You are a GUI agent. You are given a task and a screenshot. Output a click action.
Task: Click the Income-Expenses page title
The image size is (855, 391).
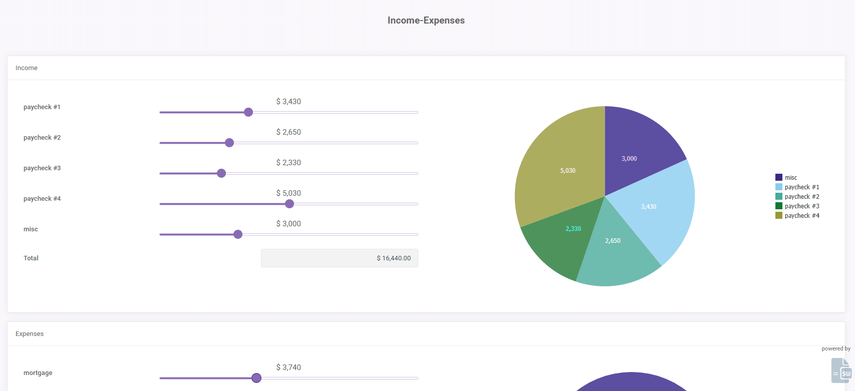[426, 21]
